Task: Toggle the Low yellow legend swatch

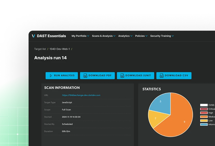Action: 204,120
